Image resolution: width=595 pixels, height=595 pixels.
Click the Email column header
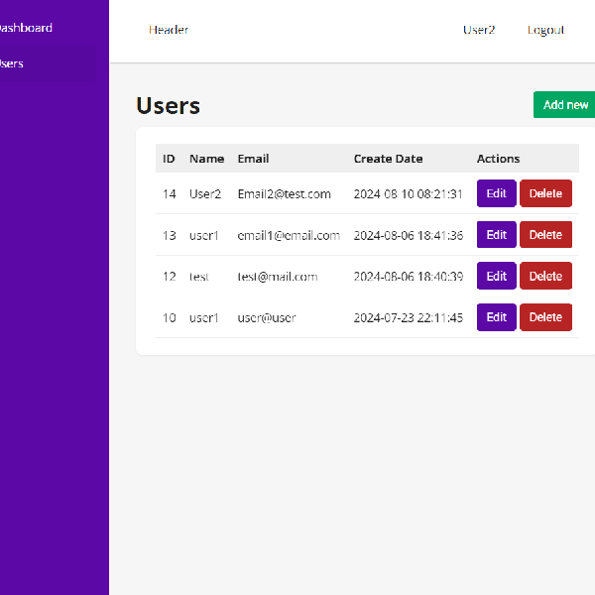coord(253,159)
